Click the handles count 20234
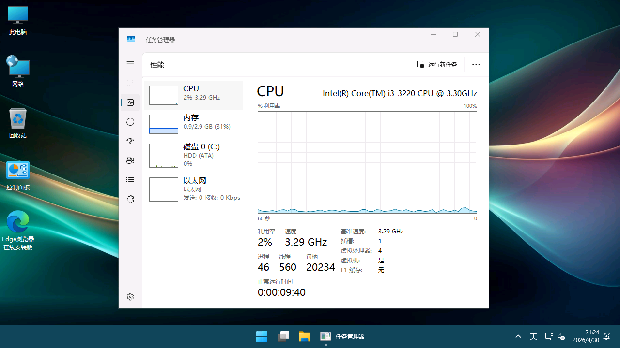Screen dimensions: 620x348 pyautogui.click(x=321, y=267)
